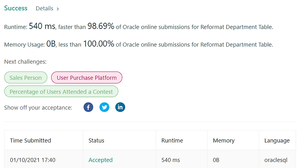Click the 0B memory table cell
The height and width of the screenshot is (168, 299).
point(216,160)
